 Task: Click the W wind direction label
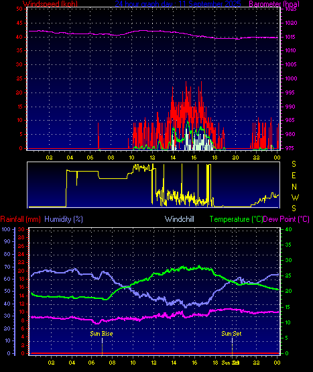click(295, 197)
